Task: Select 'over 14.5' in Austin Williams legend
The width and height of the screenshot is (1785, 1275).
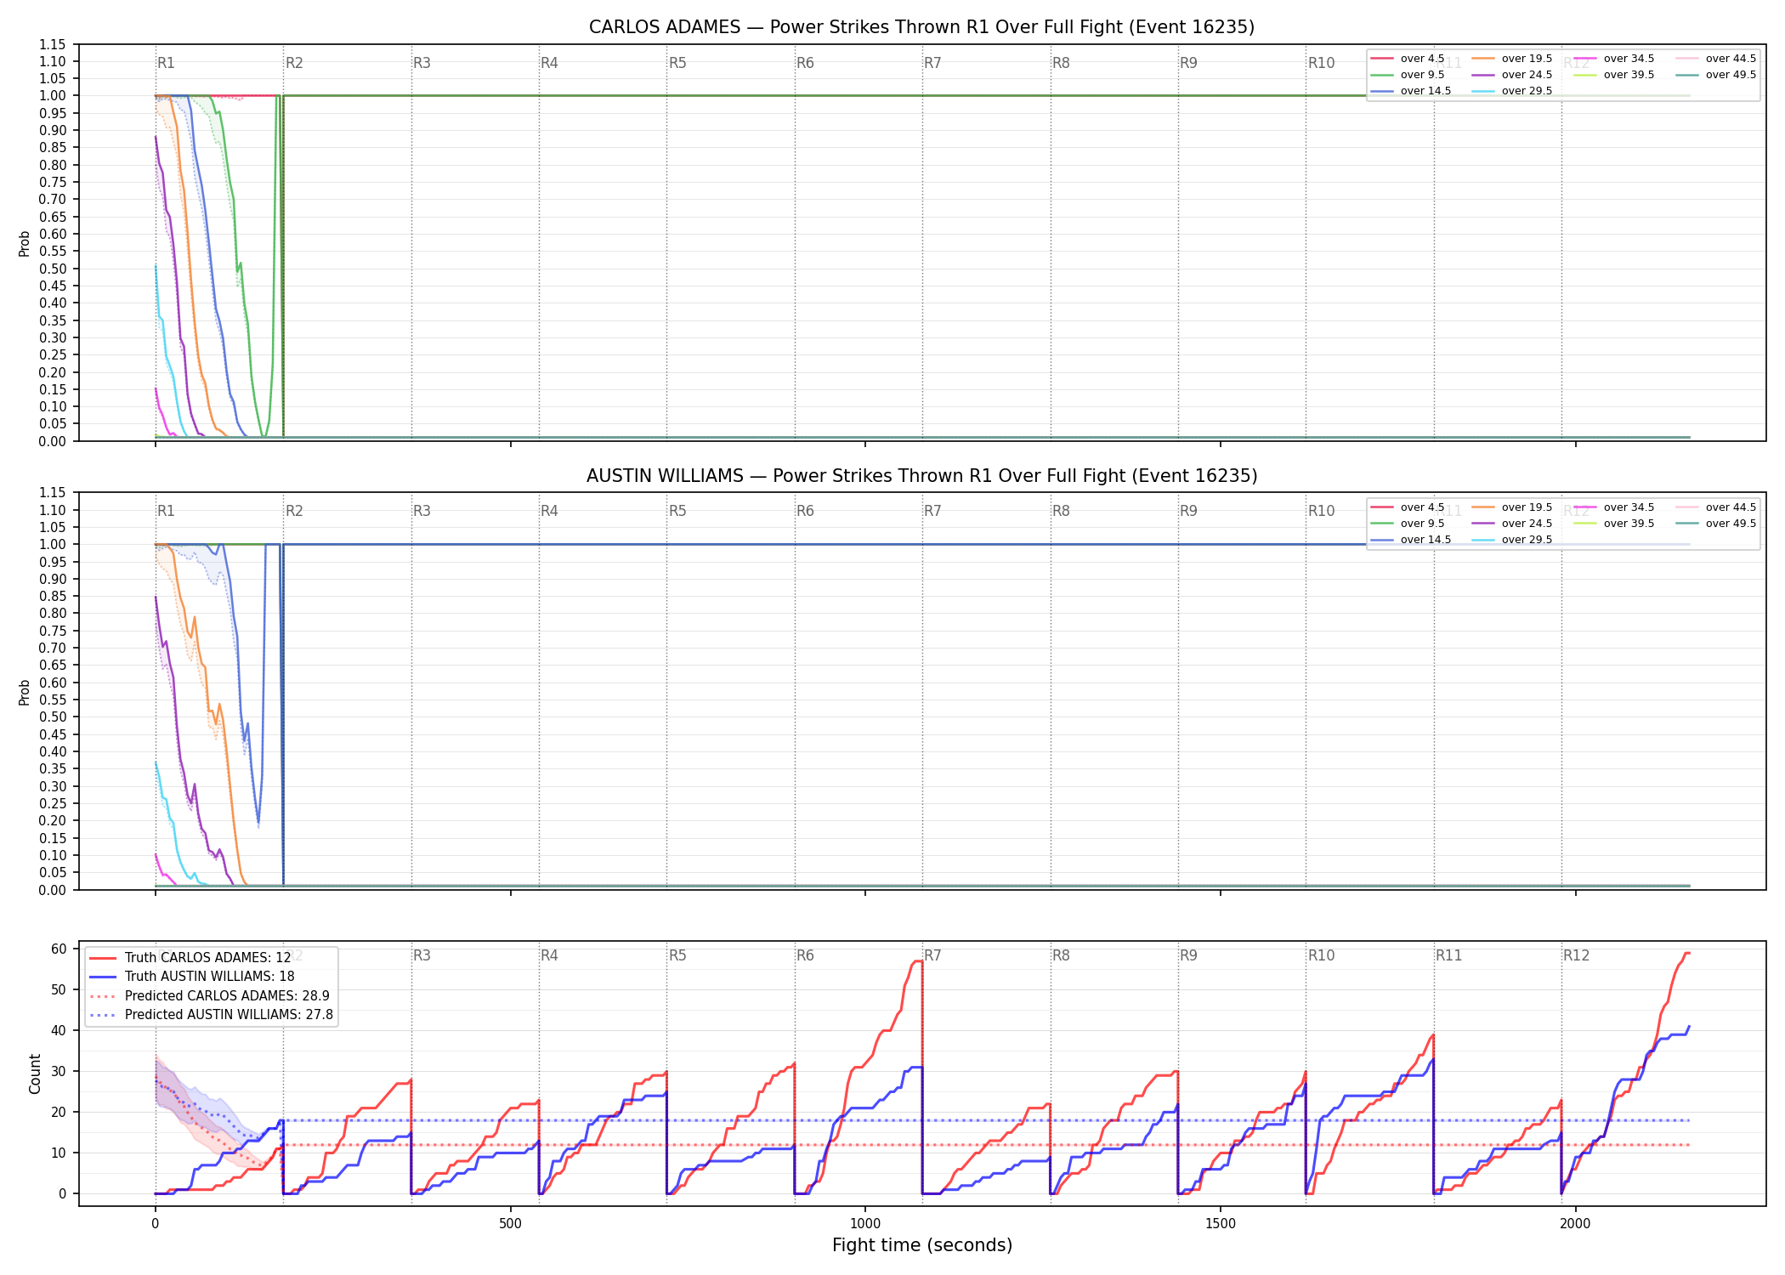Action: click(x=1411, y=540)
